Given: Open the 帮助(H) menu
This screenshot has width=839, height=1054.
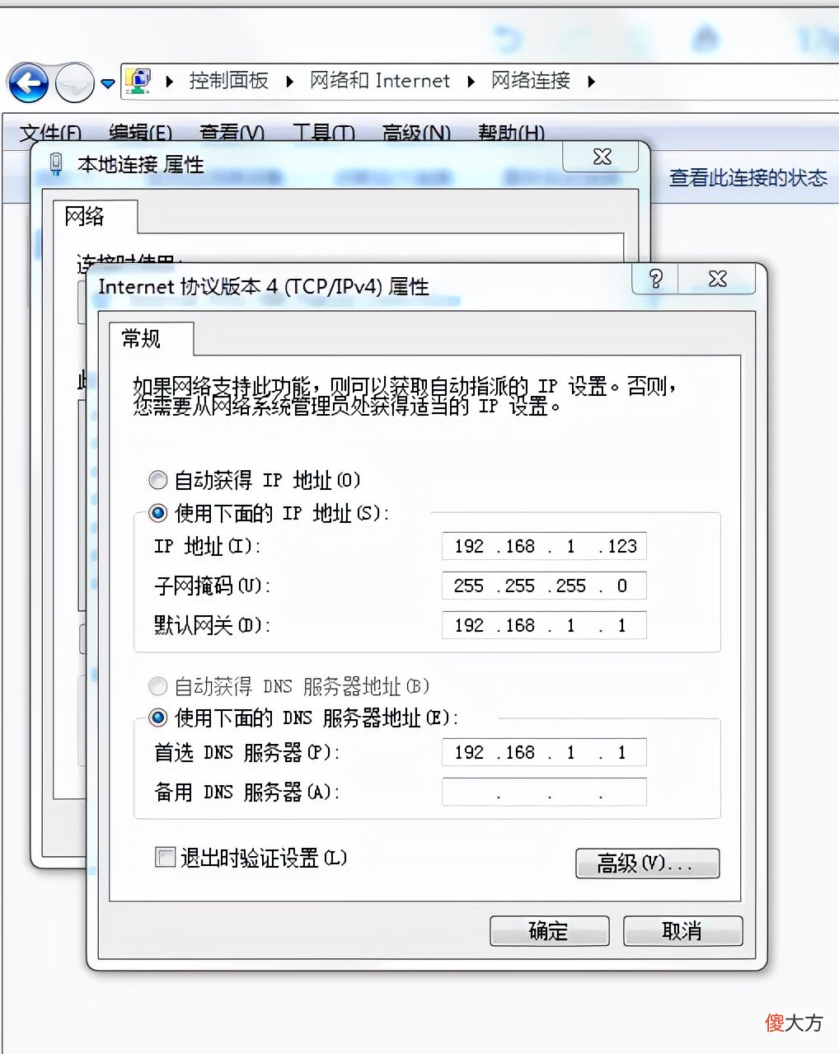Looking at the screenshot, I should [511, 132].
